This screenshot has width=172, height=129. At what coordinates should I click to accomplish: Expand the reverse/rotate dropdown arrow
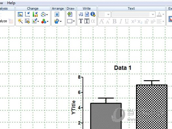point(47,14)
